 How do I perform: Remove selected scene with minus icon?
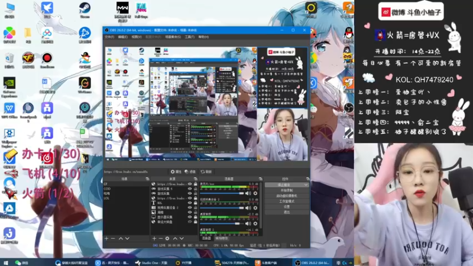(x=113, y=238)
